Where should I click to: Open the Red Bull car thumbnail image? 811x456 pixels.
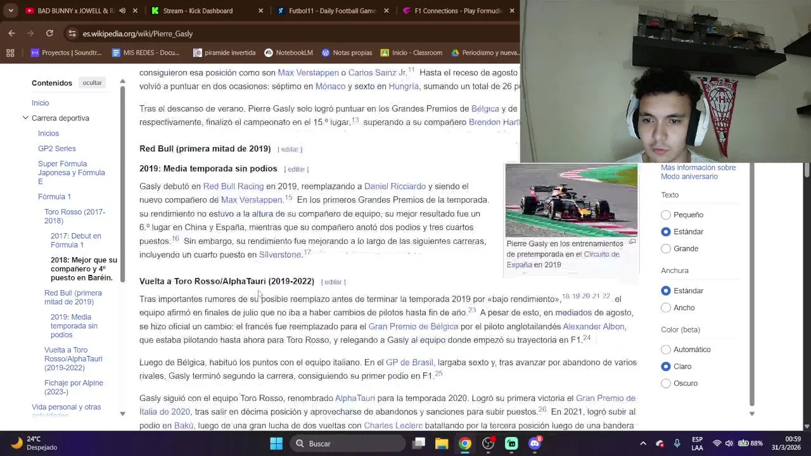[x=572, y=200]
